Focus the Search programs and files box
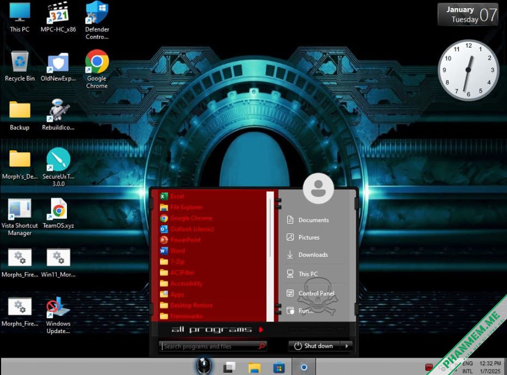 [x=213, y=346]
